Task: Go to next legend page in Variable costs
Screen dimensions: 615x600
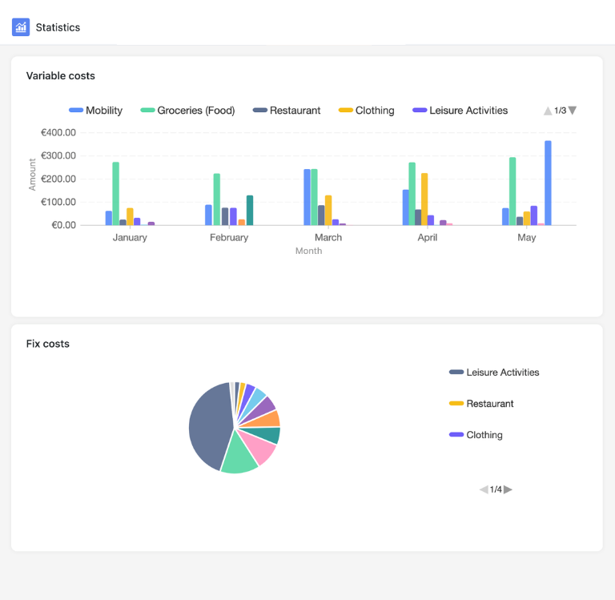Action: (x=573, y=111)
